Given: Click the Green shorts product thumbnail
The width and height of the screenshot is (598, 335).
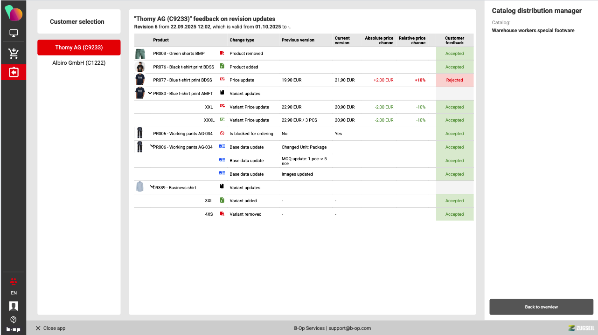Looking at the screenshot, I should (140, 54).
